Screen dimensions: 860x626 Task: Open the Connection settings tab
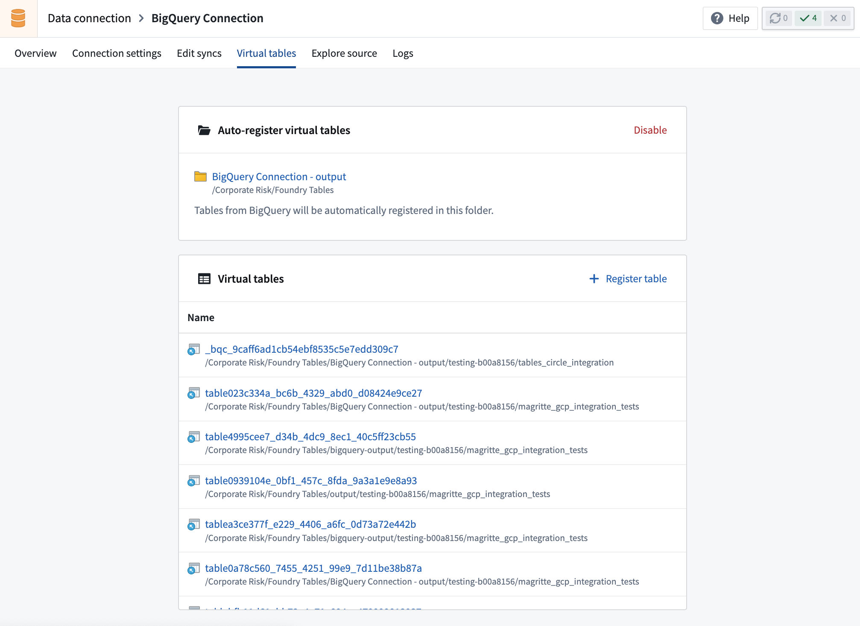point(117,53)
